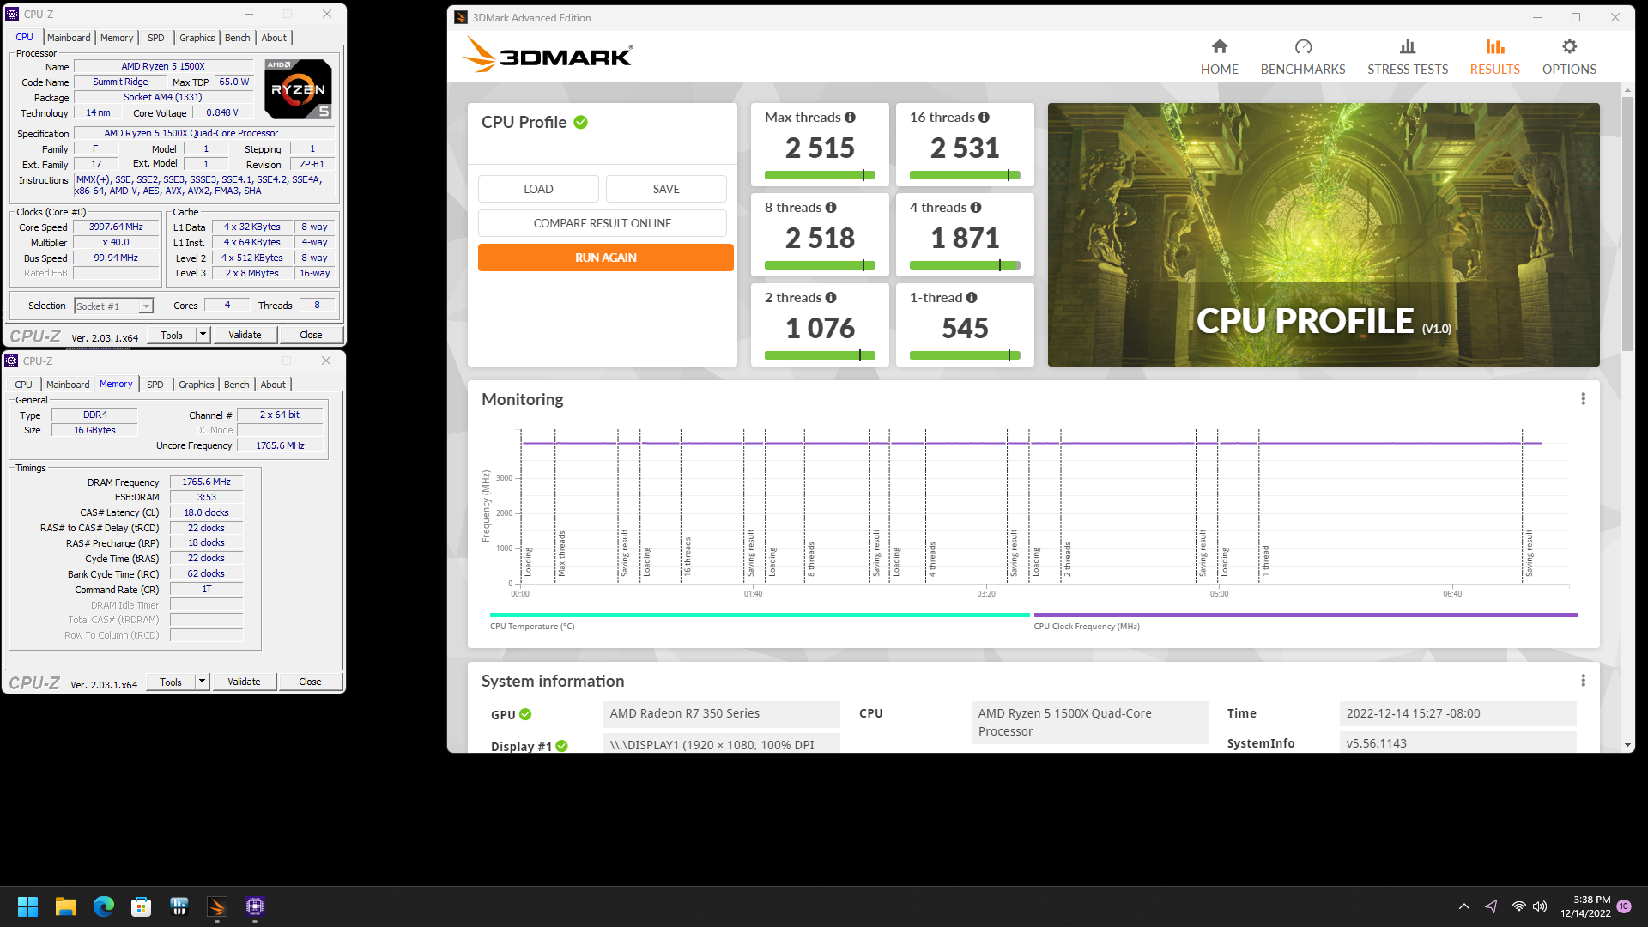
Task: Click the 3DMark vertical scrollbar thumb
Action: (1627, 223)
